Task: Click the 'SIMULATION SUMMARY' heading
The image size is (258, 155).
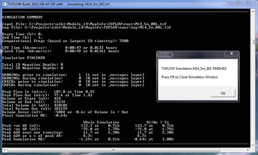Action: click(x=23, y=17)
